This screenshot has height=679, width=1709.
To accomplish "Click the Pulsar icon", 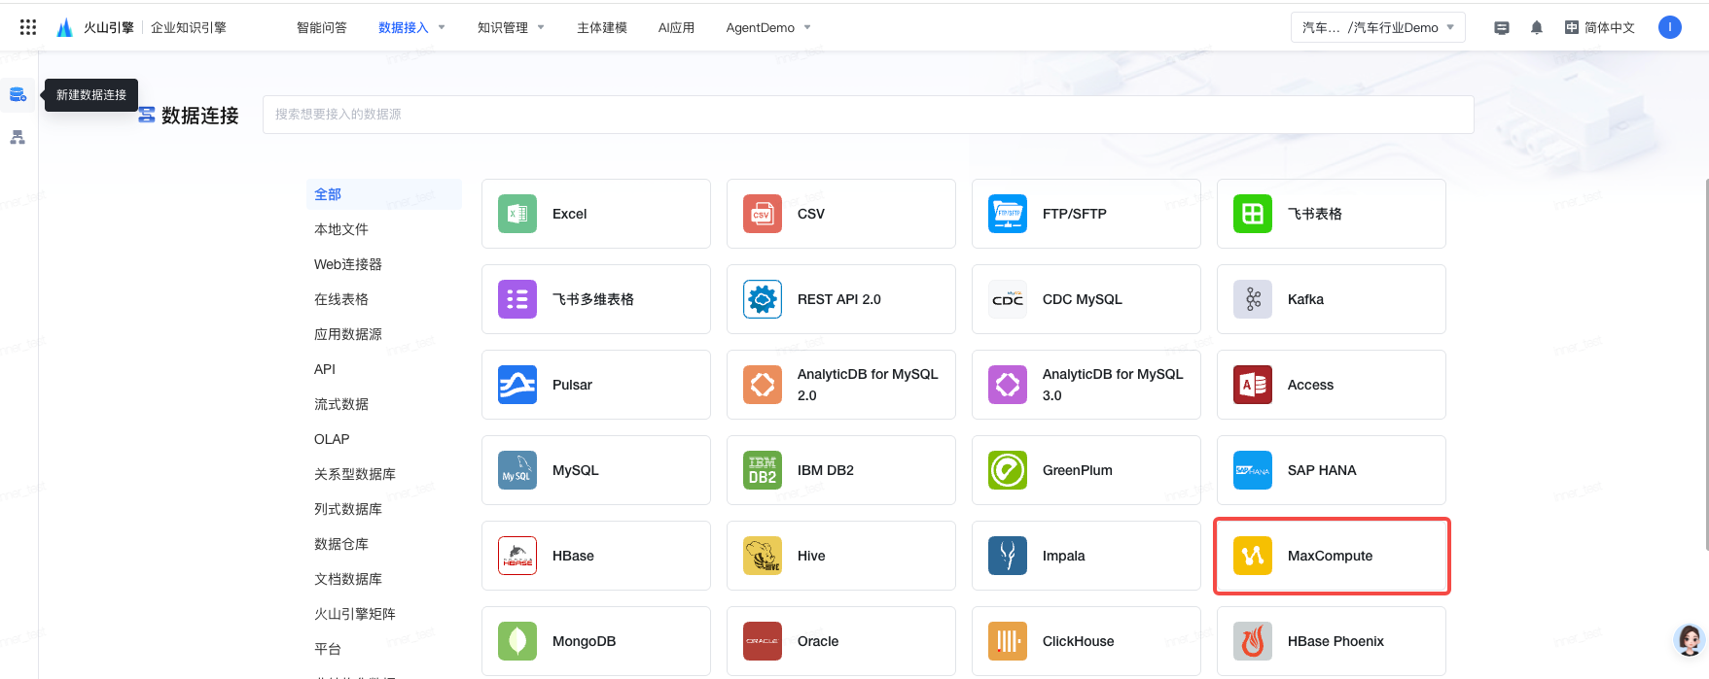I will (517, 385).
